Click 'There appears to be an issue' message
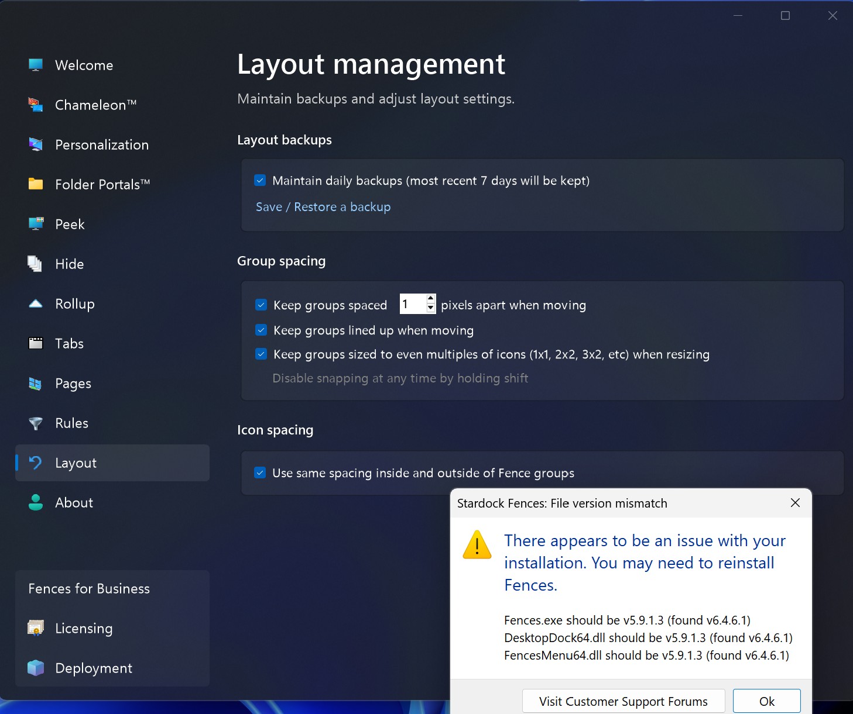Image resolution: width=853 pixels, height=714 pixels. click(x=645, y=563)
